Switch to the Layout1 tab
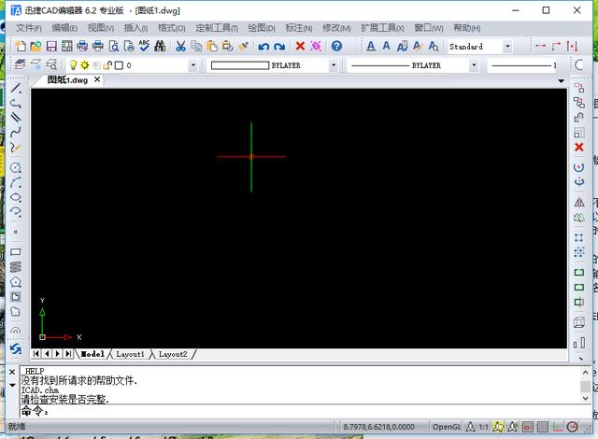 pos(130,354)
